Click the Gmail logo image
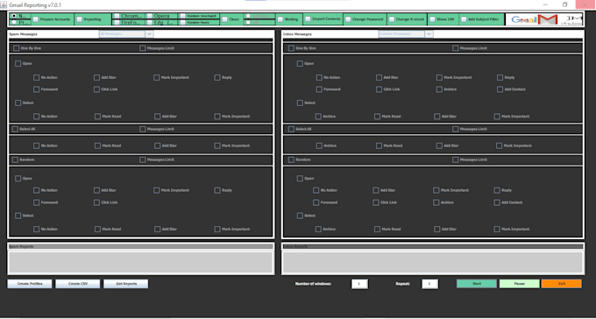Screen dimensions: 596x319 tap(544, 19)
